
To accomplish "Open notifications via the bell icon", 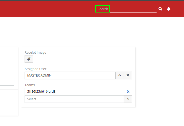I will click(x=169, y=9).
